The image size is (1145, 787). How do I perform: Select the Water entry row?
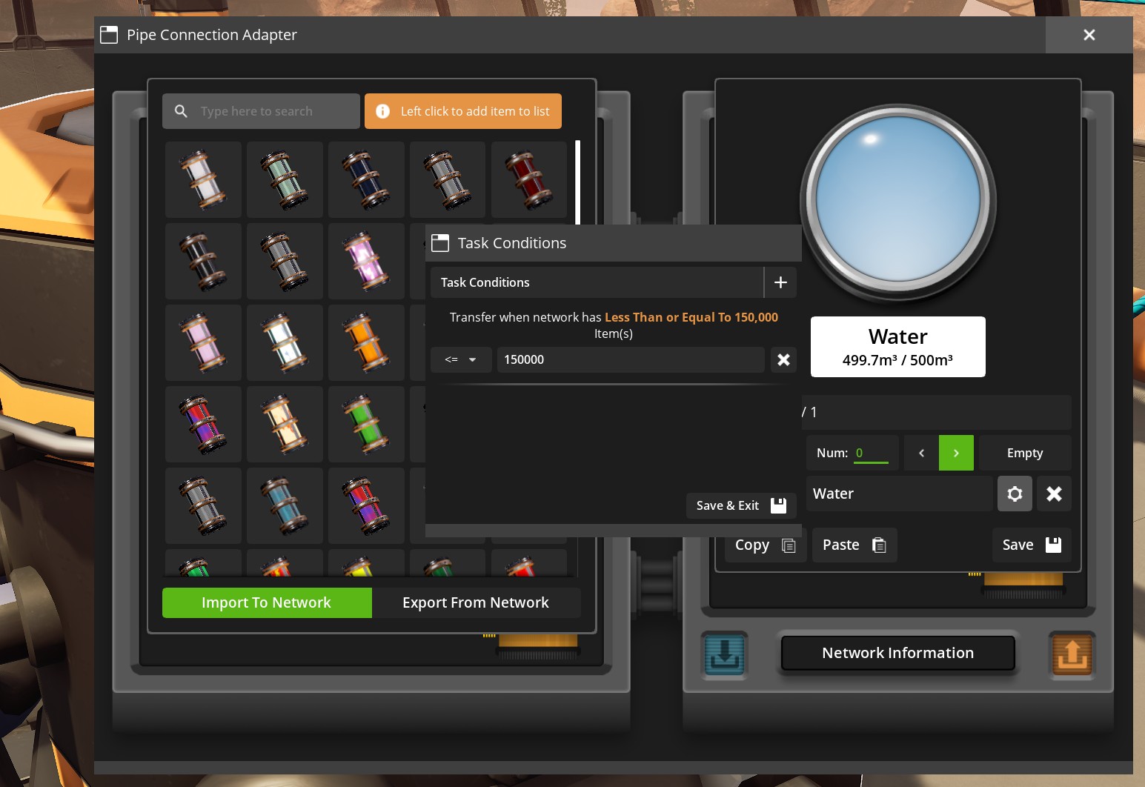pyautogui.click(x=899, y=494)
